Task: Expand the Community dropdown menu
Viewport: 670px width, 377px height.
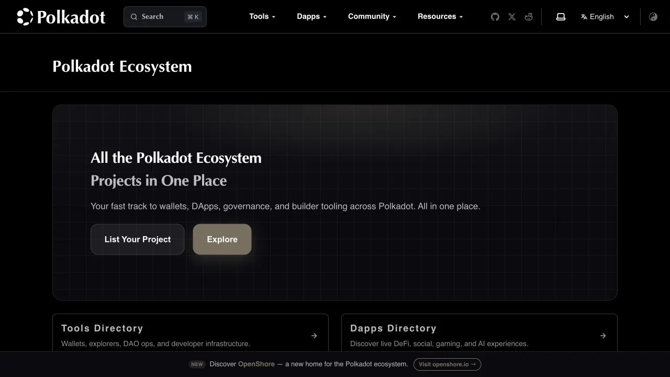Action: tap(372, 17)
